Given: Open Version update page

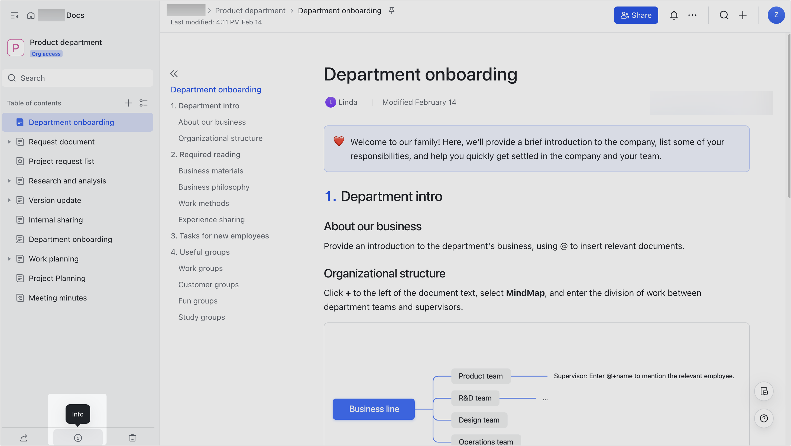Looking at the screenshot, I should [x=55, y=200].
